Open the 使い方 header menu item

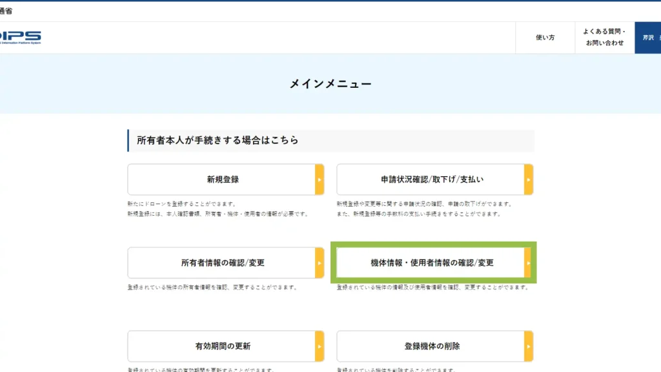[545, 37]
